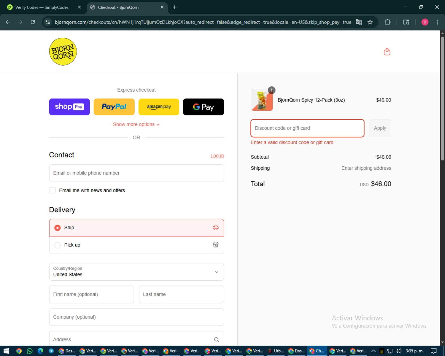Open the Windows Start menu
The image size is (445, 356).
(6, 351)
